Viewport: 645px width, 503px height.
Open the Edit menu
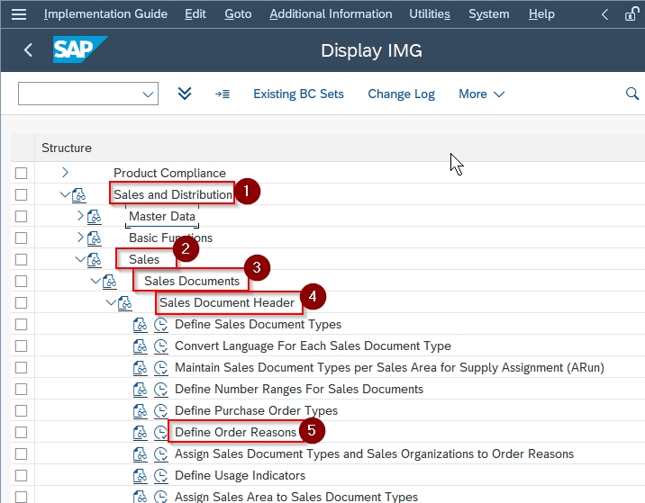[195, 14]
